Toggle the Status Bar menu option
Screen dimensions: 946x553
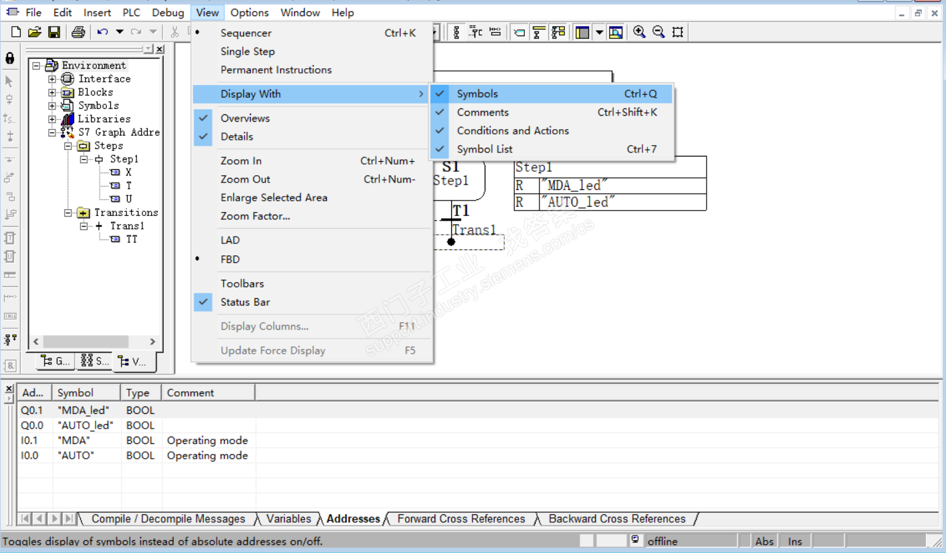click(245, 302)
